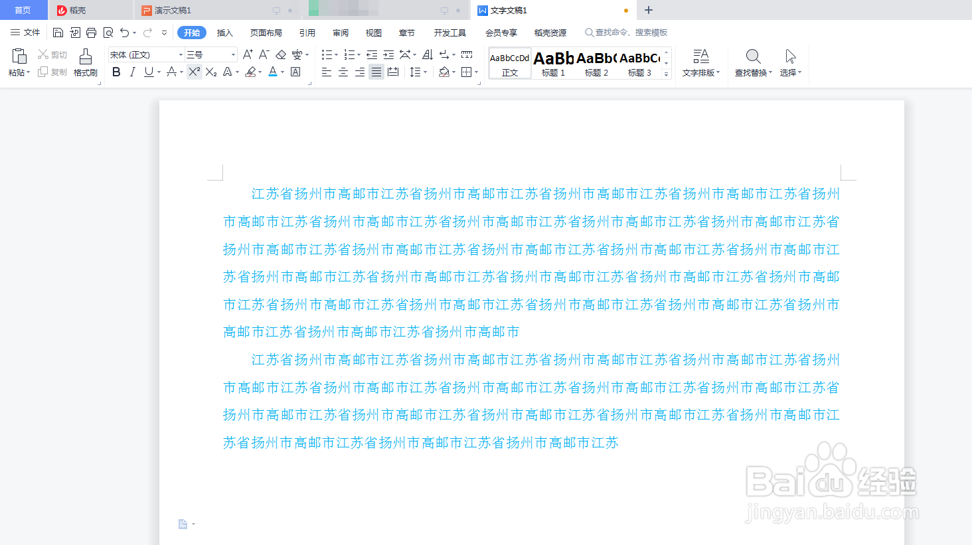Click the Align Right icon
972x545 pixels.
359,72
